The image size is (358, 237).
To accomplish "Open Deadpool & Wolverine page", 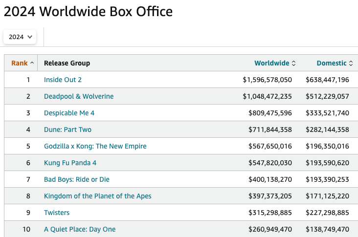I will (79, 96).
